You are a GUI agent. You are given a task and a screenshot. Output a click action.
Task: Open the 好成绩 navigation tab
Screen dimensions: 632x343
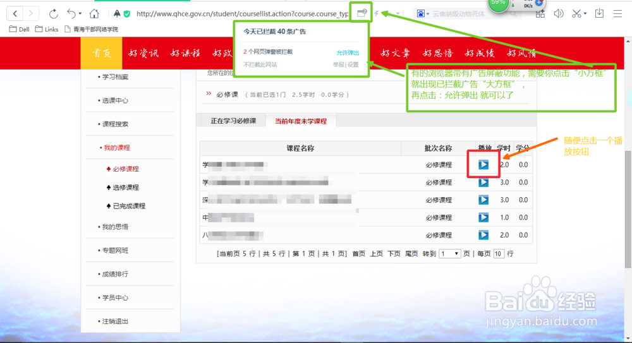pos(480,53)
